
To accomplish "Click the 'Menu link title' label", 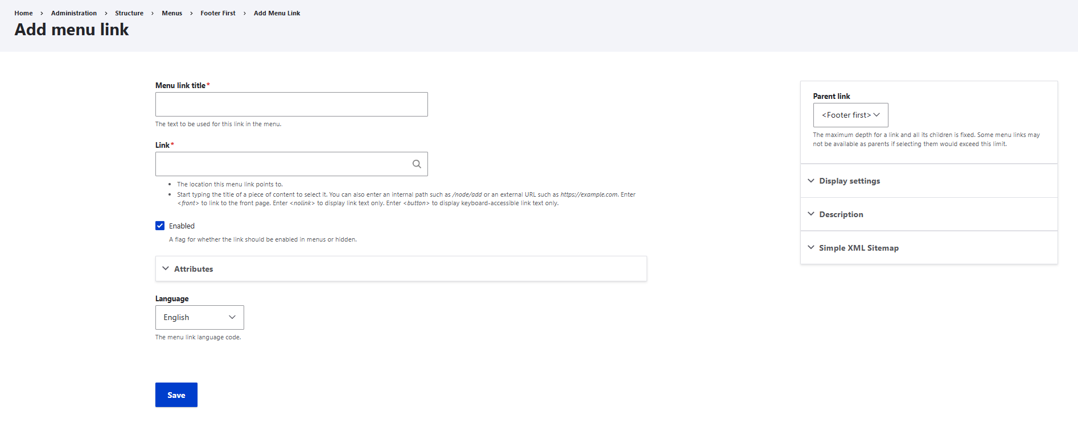I will 180,85.
